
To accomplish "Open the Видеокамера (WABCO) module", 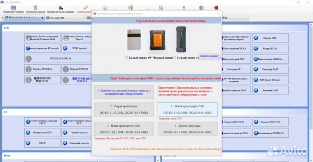I will [270, 133].
